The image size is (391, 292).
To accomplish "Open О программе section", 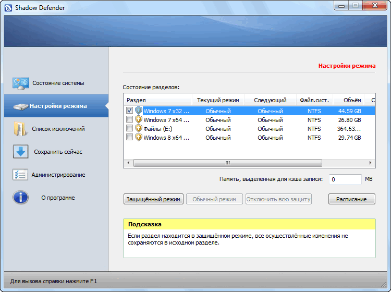I will tap(56, 198).
